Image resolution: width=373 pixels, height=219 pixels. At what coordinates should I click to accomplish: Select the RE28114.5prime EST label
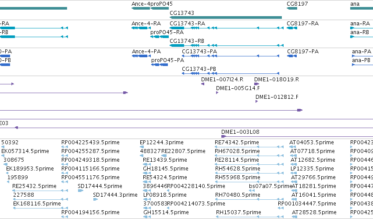tap(237, 160)
